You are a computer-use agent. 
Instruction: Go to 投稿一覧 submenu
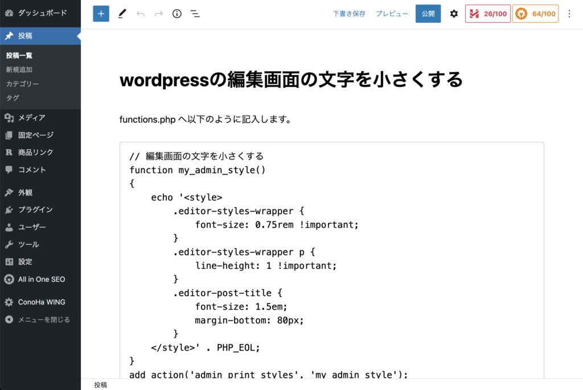pos(19,55)
